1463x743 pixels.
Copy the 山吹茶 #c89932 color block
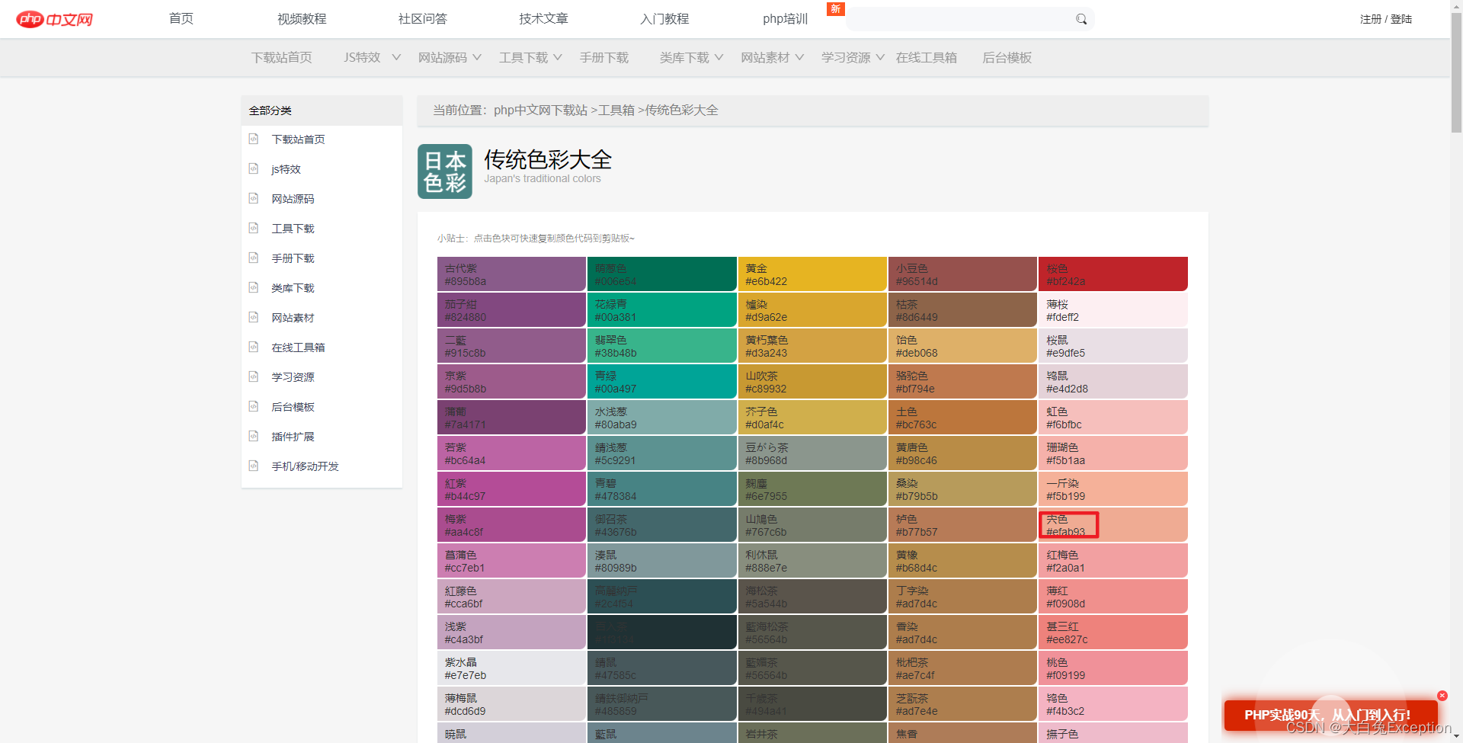[812, 382]
